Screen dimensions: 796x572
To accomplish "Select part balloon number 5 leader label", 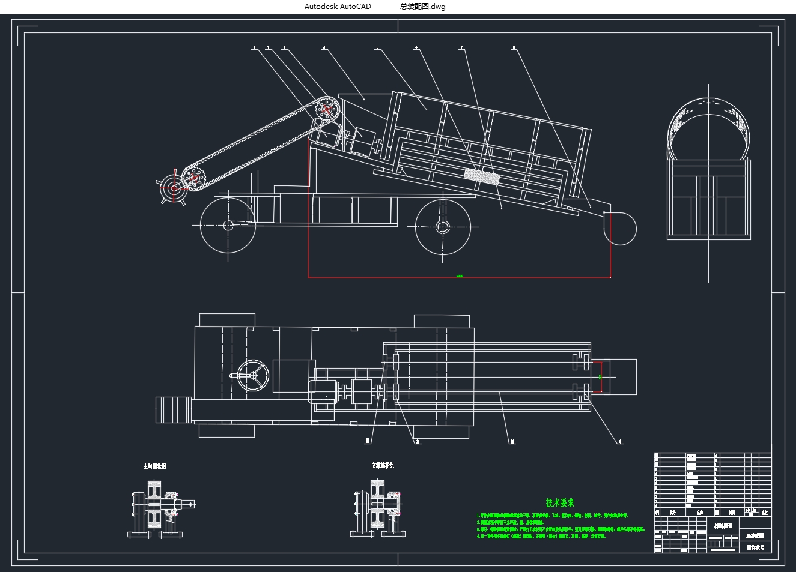I will [x=377, y=47].
